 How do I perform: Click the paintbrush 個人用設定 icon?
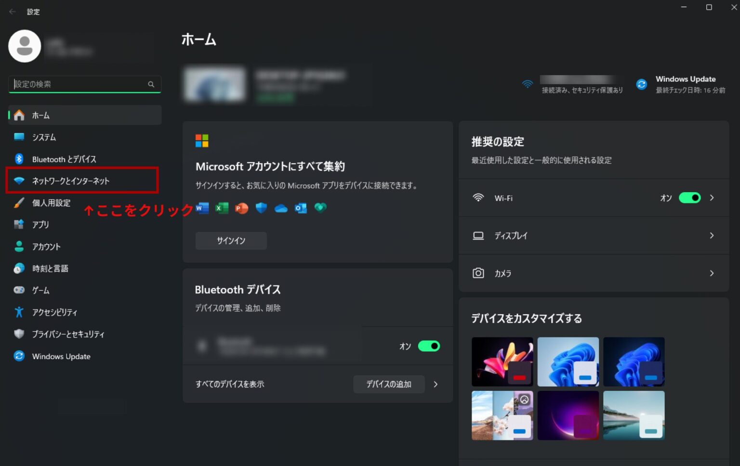tap(19, 203)
